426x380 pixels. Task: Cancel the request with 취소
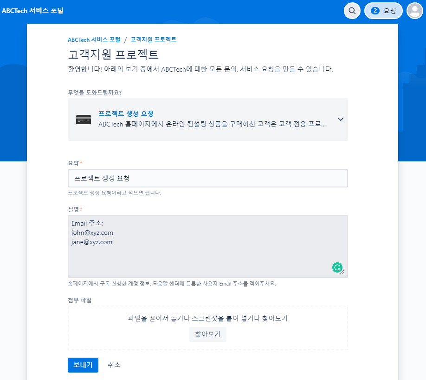point(114,365)
